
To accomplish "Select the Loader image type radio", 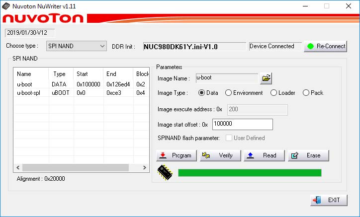I will click(273, 93).
